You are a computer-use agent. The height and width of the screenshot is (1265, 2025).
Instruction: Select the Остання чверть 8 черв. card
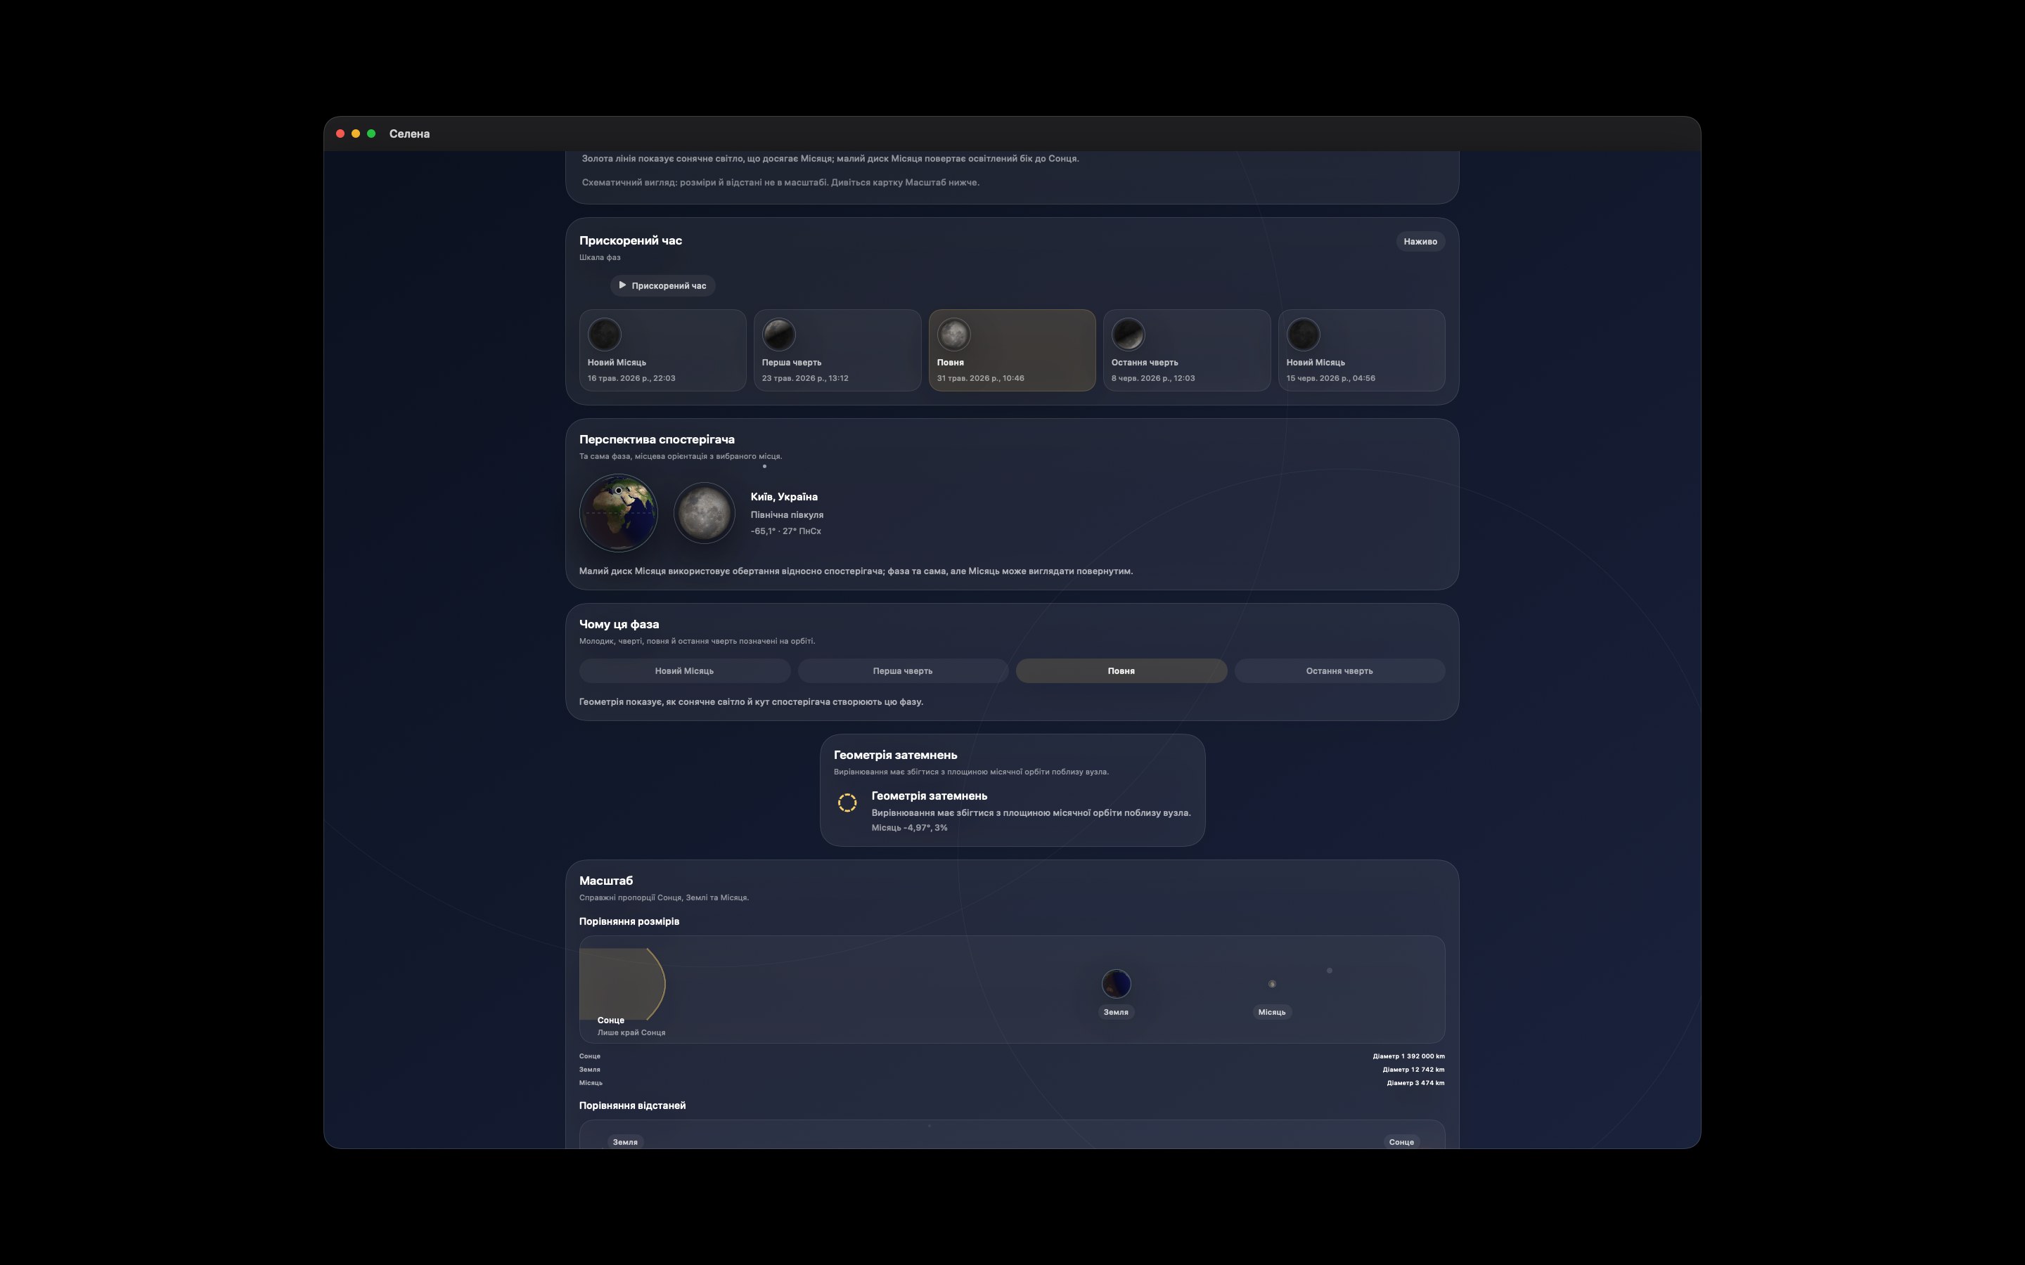(x=1187, y=351)
